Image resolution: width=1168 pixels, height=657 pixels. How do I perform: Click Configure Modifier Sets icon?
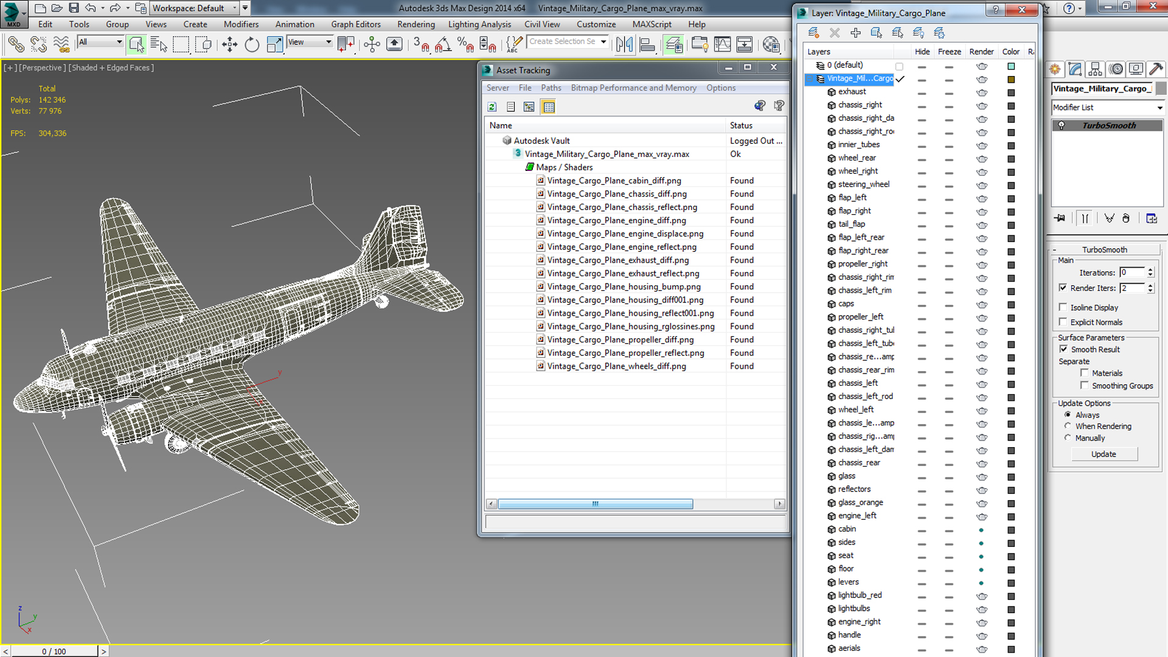1152,218
